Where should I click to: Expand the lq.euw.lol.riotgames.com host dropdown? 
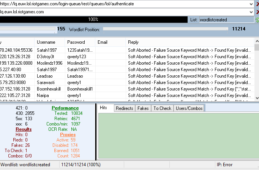click(x=251, y=12)
